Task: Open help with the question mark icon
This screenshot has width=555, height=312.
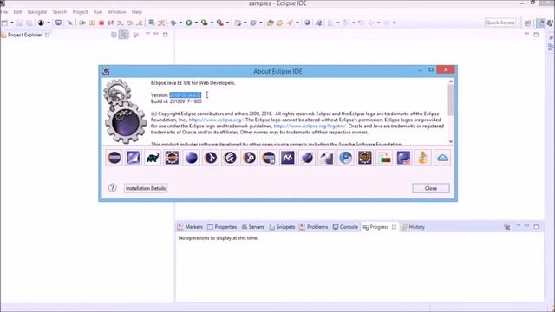Action: 113,188
